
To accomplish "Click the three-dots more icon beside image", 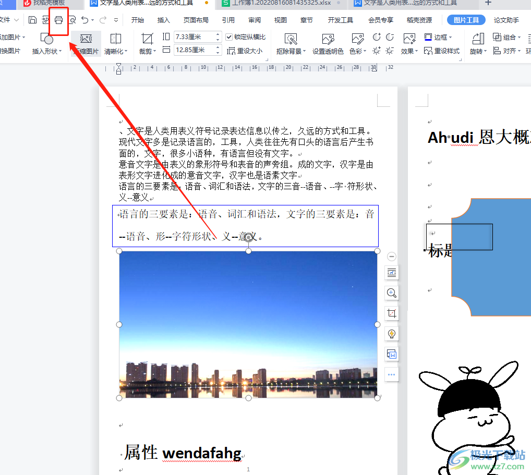I will (x=392, y=374).
